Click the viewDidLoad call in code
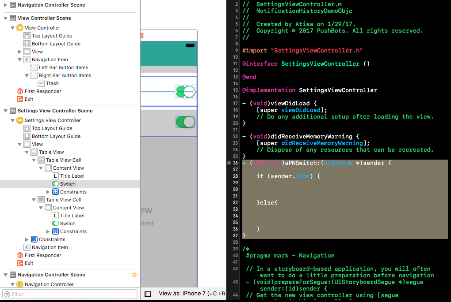 coord(301,110)
